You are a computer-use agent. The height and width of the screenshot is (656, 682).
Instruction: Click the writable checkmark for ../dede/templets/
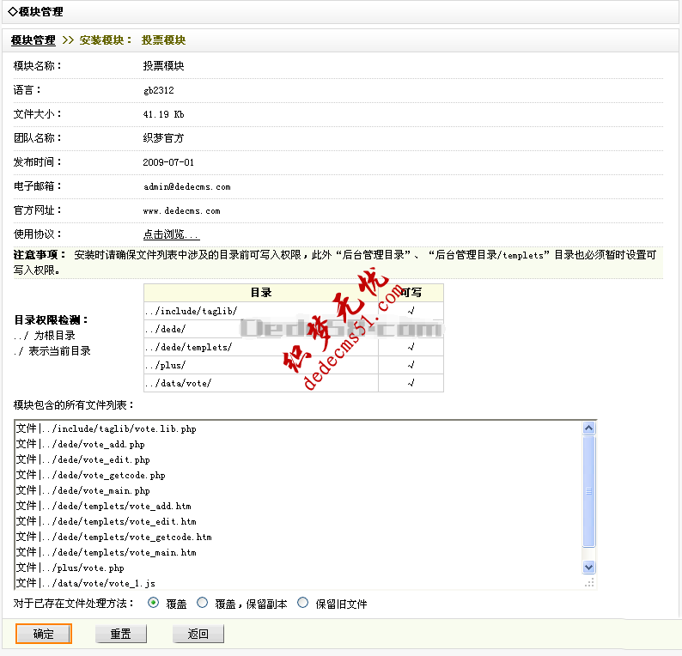pyautogui.click(x=411, y=347)
